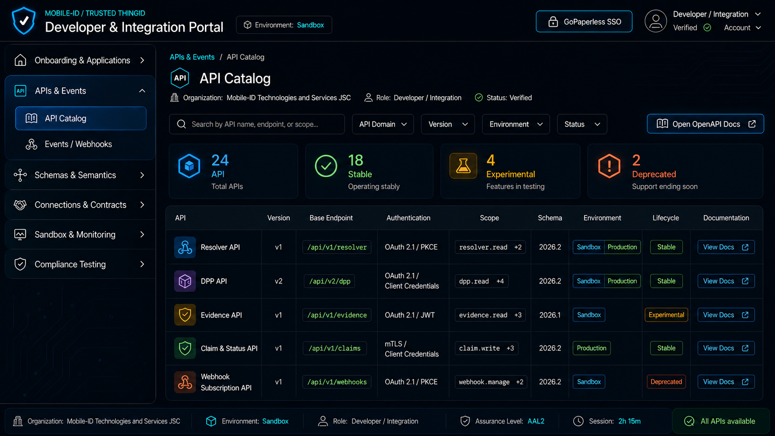Click the Sandbox tag in Evidence API row
Viewport: 775px width, 436px height.
(589, 315)
